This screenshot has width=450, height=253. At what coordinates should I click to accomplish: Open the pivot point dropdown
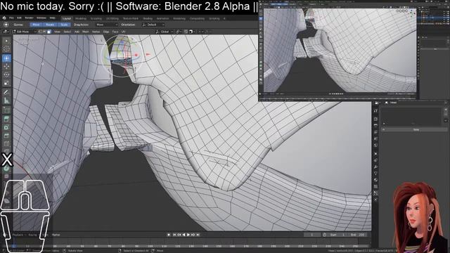pos(179,32)
